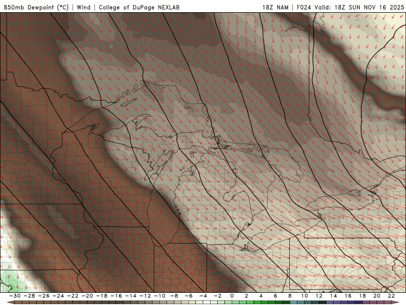Click the 0 value on the color scale
Screen dimensions: 406x305
(232, 296)
